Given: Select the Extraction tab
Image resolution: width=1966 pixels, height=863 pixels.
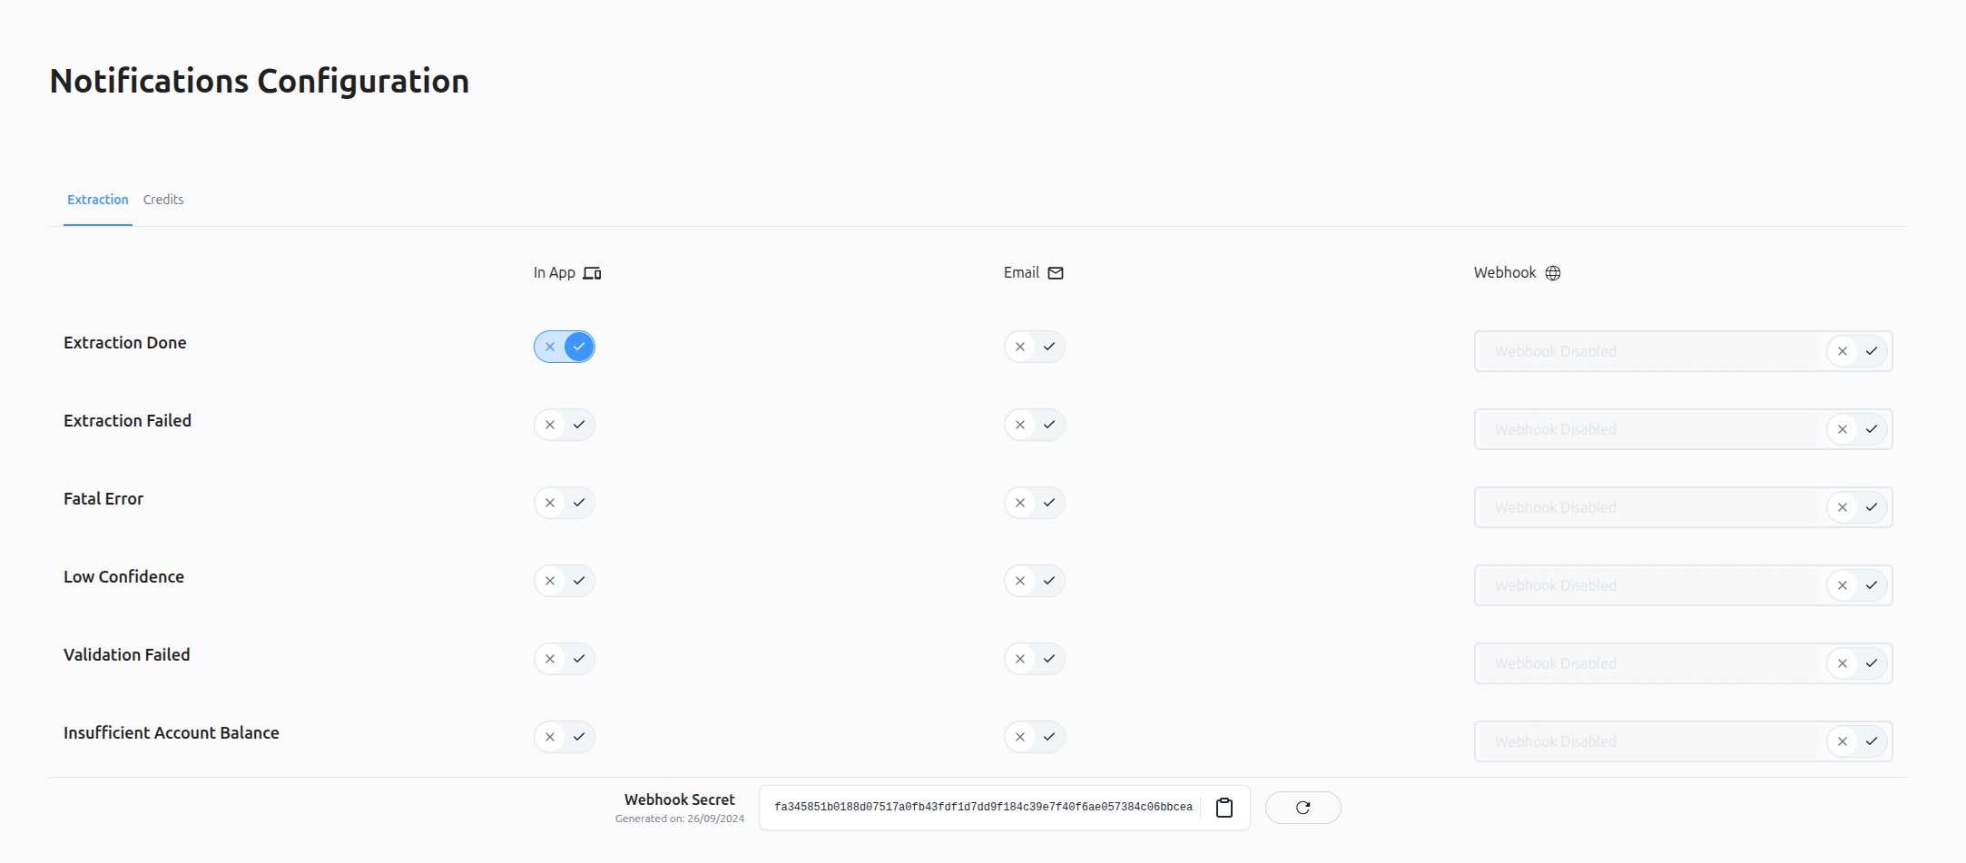Looking at the screenshot, I should pyautogui.click(x=98, y=200).
